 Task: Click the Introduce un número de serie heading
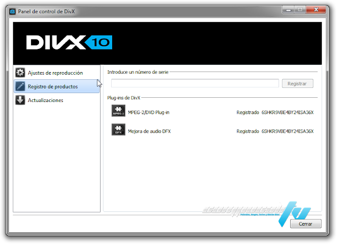pyautogui.click(x=138, y=72)
